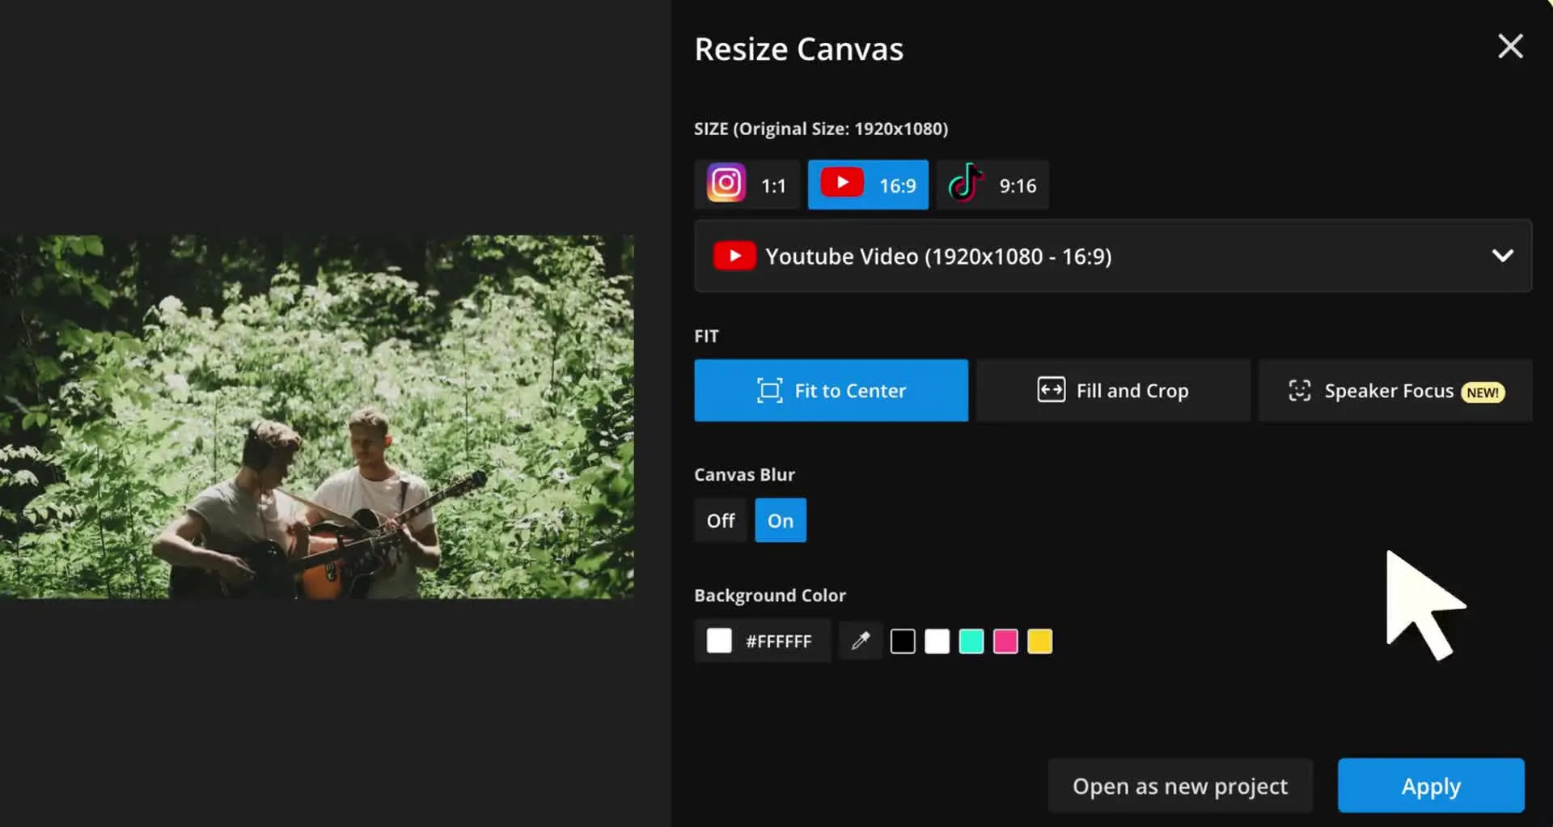This screenshot has height=827, width=1553.
Task: Turn Canvas Blur on
Action: (x=781, y=520)
